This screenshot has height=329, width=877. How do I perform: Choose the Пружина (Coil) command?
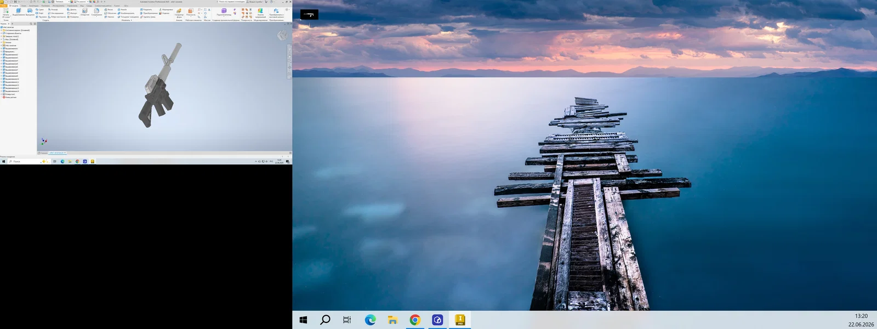coord(41,17)
